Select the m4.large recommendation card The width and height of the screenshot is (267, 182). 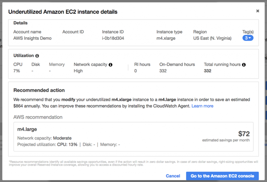(133, 136)
